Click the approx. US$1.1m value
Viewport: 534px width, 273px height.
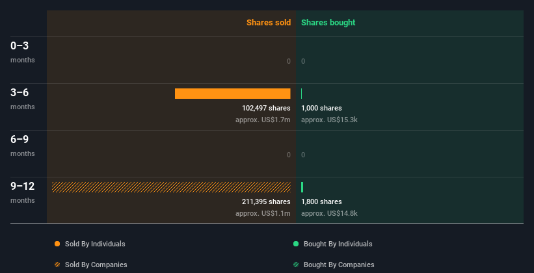(263, 213)
